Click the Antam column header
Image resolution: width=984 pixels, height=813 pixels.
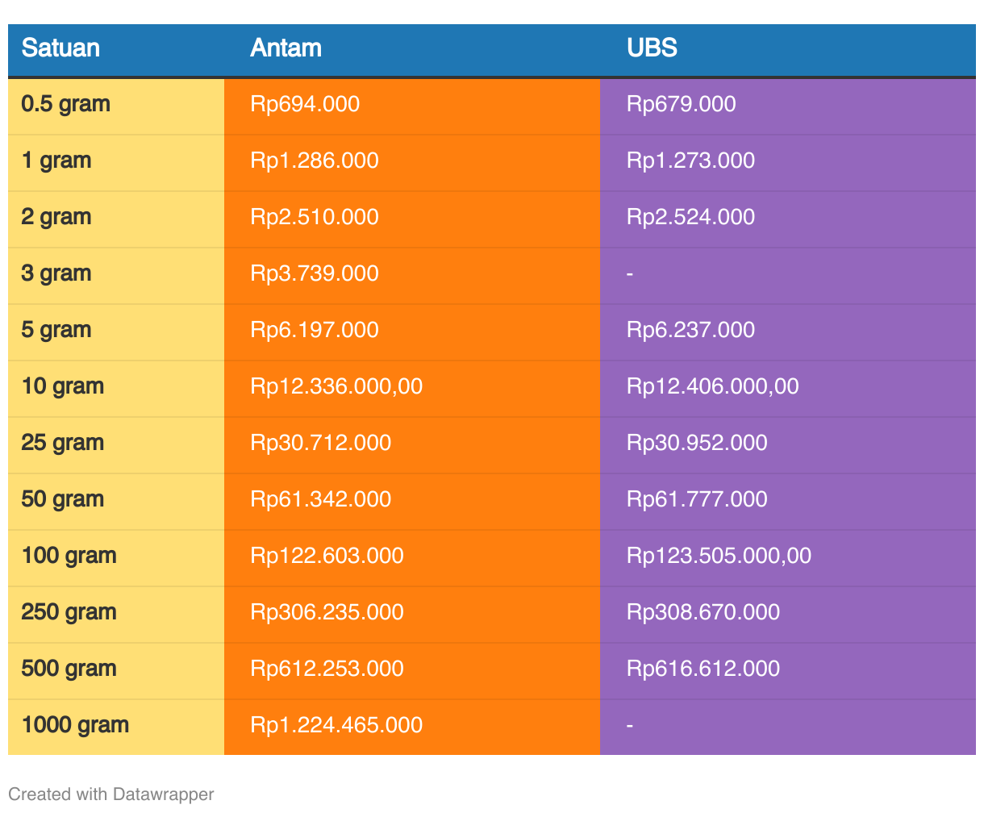pos(286,48)
